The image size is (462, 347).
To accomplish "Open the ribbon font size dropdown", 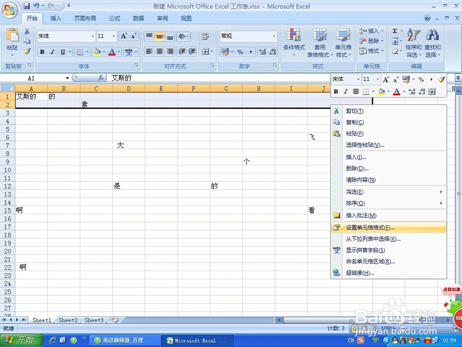I will [114, 36].
